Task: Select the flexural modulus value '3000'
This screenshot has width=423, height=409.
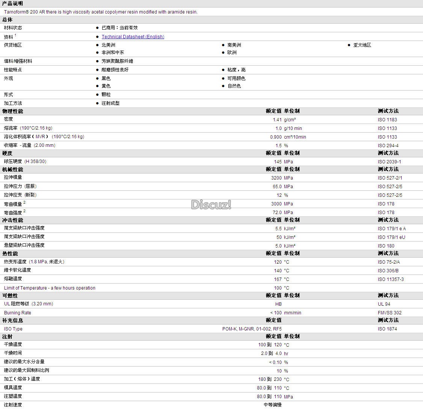Action: [276, 204]
